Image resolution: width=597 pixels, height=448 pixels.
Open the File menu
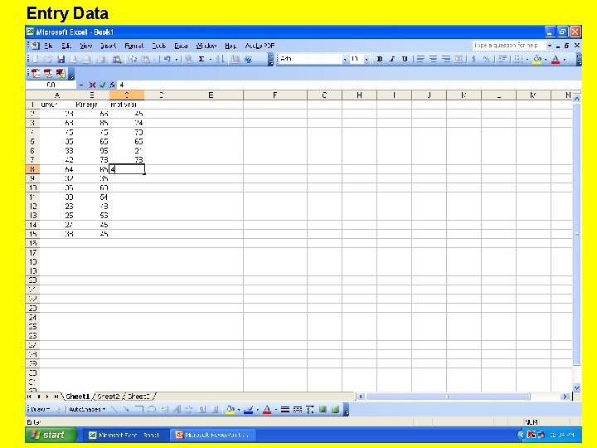[x=48, y=46]
